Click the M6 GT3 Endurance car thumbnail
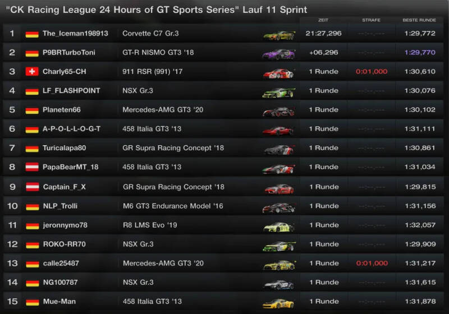This screenshot has width=449, height=314. coord(279,207)
